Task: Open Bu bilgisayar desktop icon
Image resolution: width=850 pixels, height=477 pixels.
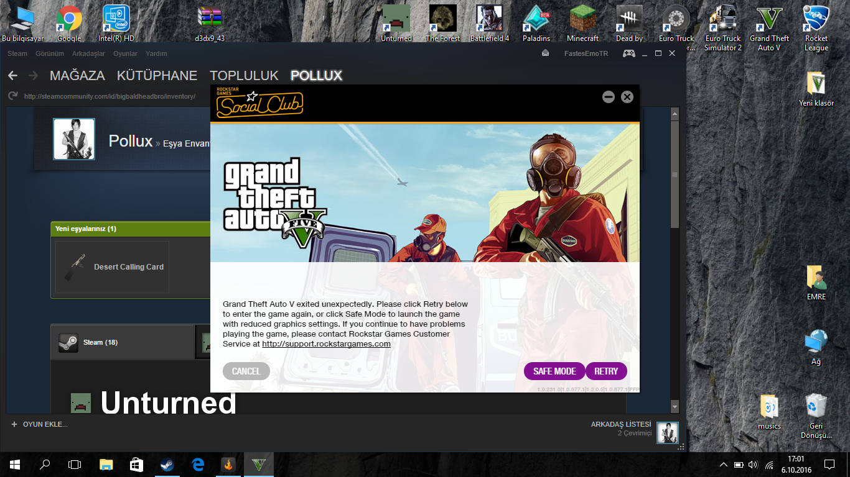Action: pyautogui.click(x=23, y=23)
